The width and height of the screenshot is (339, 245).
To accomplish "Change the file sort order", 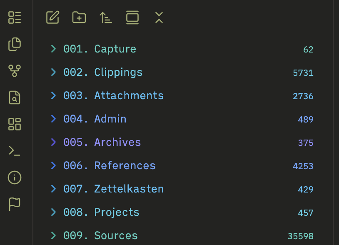I will pyautogui.click(x=106, y=17).
